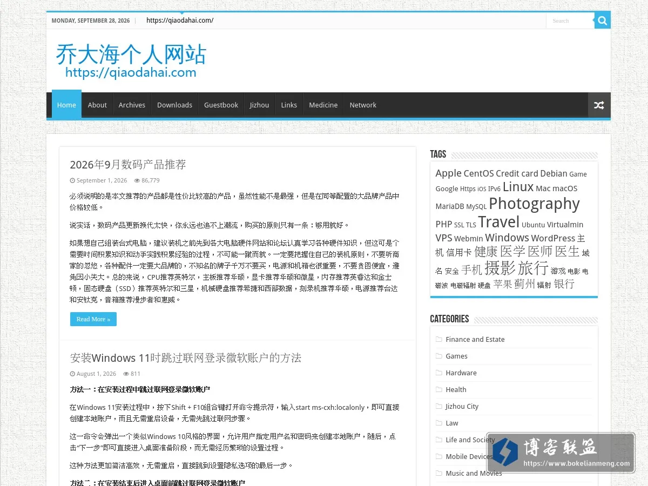Open the Network menu item

coord(363,105)
